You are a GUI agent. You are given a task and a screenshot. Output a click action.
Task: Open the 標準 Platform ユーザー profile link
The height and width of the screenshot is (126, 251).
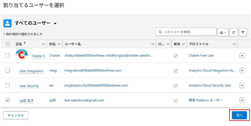[205, 100]
